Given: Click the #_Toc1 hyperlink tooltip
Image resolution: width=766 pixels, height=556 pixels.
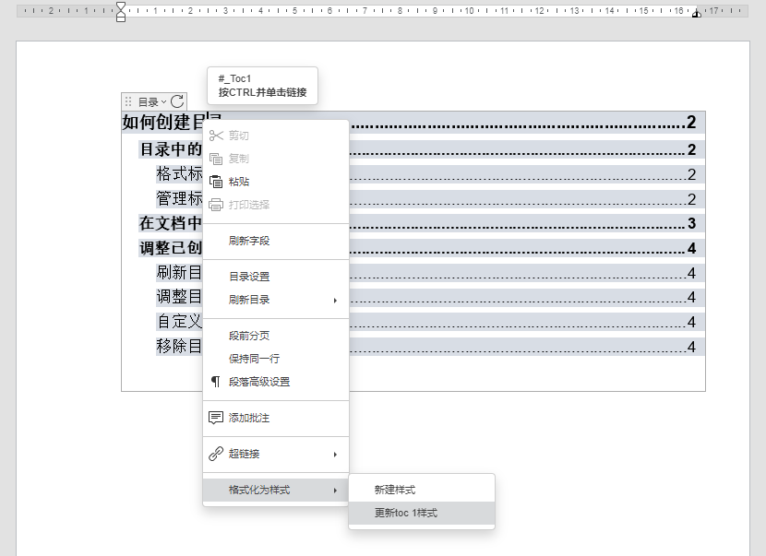Looking at the screenshot, I should pyautogui.click(x=262, y=86).
